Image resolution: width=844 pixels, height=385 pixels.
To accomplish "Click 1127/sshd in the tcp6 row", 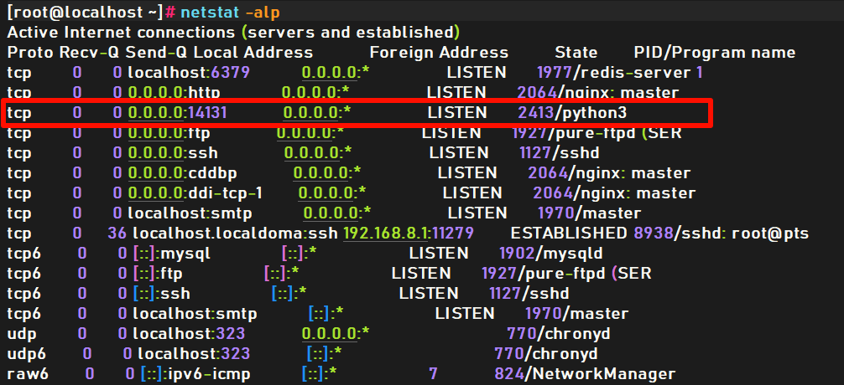I will point(529,294).
